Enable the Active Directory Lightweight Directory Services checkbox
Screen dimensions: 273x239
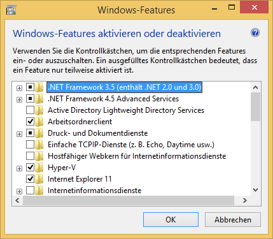(30, 110)
